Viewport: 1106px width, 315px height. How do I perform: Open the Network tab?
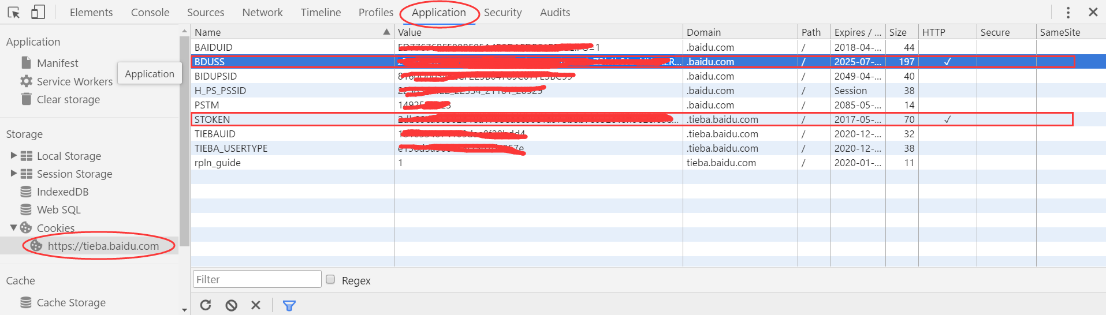(263, 12)
